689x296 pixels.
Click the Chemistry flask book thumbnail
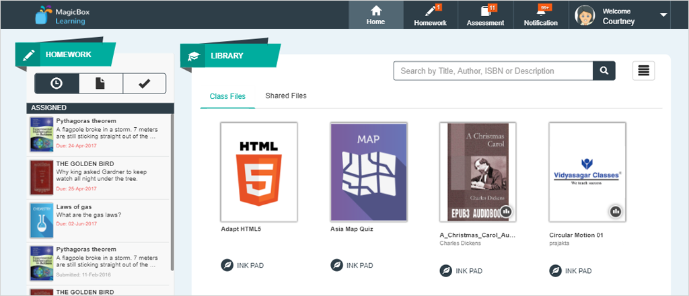[x=42, y=221]
